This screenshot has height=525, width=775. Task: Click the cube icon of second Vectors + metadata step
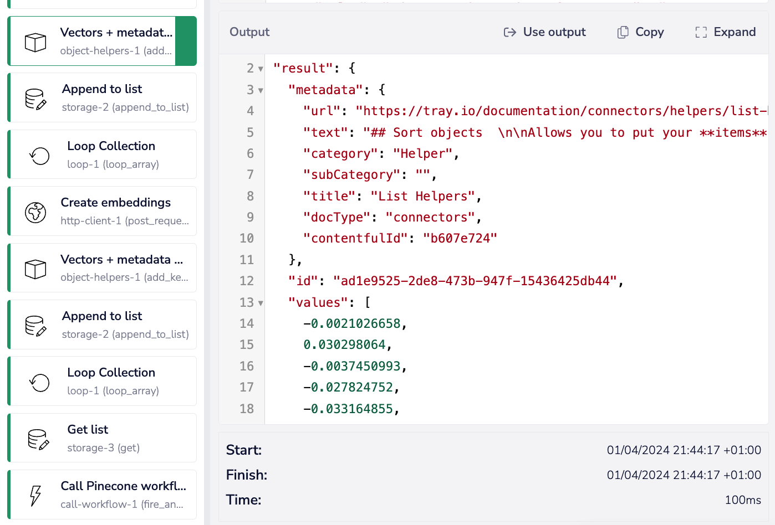click(35, 269)
